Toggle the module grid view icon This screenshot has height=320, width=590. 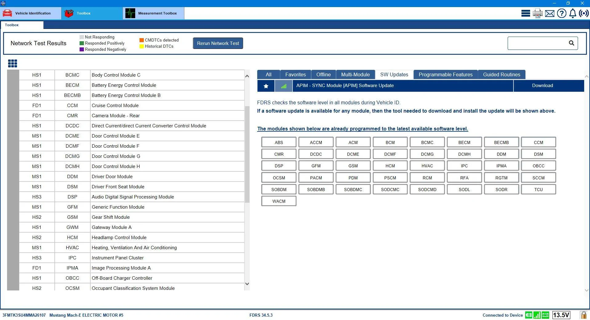click(x=13, y=63)
